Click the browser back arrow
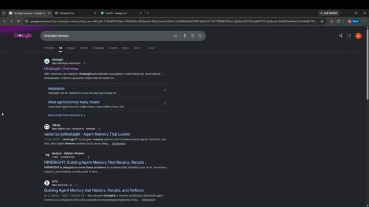The image size is (369, 207). (x=4, y=21)
